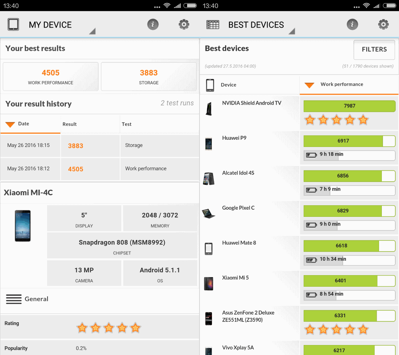Viewport: 399px width, 355px height.
Task: Click the 51 / 1790 devices shown text
Action: click(368, 66)
